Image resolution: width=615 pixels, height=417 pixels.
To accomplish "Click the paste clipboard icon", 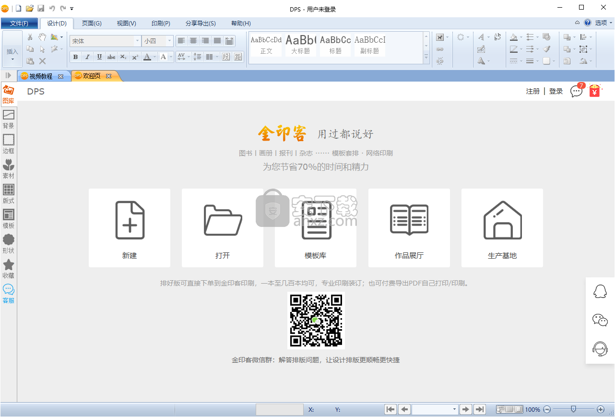I will (30, 61).
